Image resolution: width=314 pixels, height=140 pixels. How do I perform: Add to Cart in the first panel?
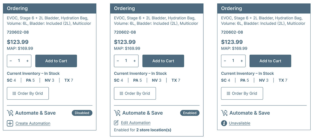pyautogui.click(x=56, y=61)
